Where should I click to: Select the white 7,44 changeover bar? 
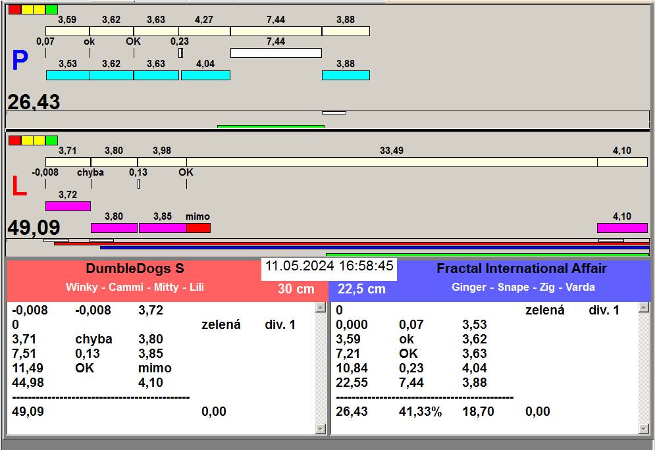(x=276, y=53)
